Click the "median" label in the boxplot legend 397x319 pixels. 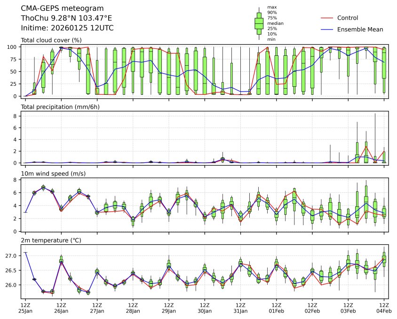pos(275,23)
